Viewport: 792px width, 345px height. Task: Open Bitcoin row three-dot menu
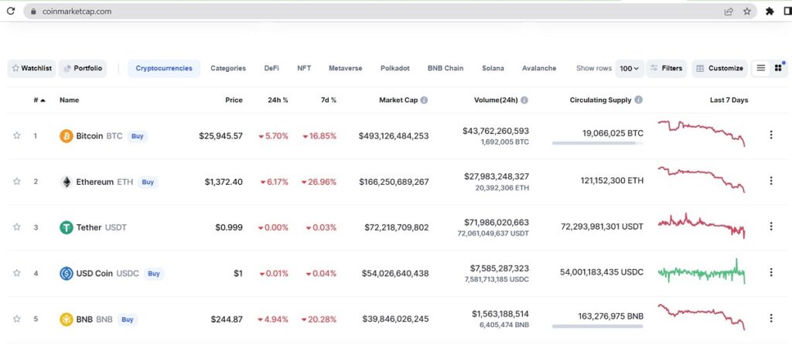click(771, 135)
